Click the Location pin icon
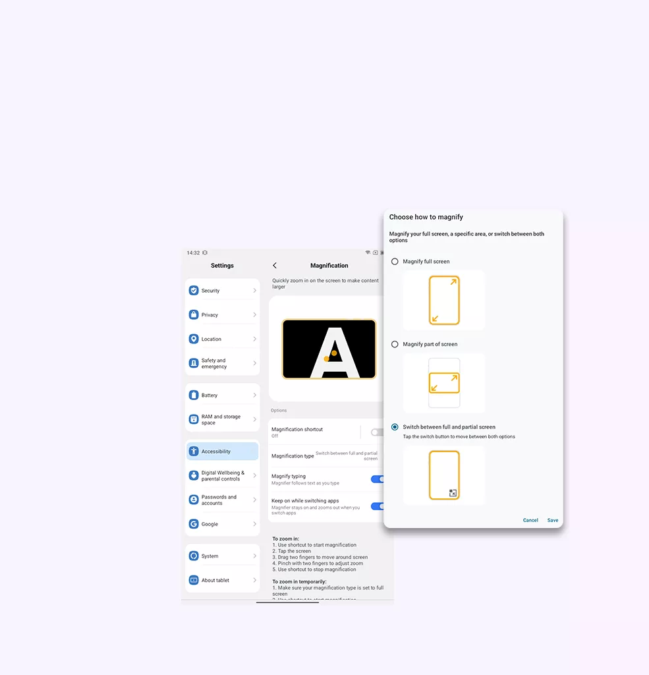Image resolution: width=649 pixels, height=675 pixels. pyautogui.click(x=194, y=339)
